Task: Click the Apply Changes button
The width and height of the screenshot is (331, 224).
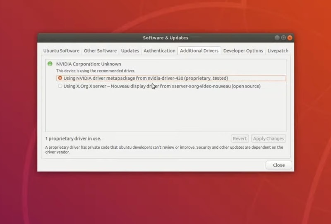Action: click(268, 139)
